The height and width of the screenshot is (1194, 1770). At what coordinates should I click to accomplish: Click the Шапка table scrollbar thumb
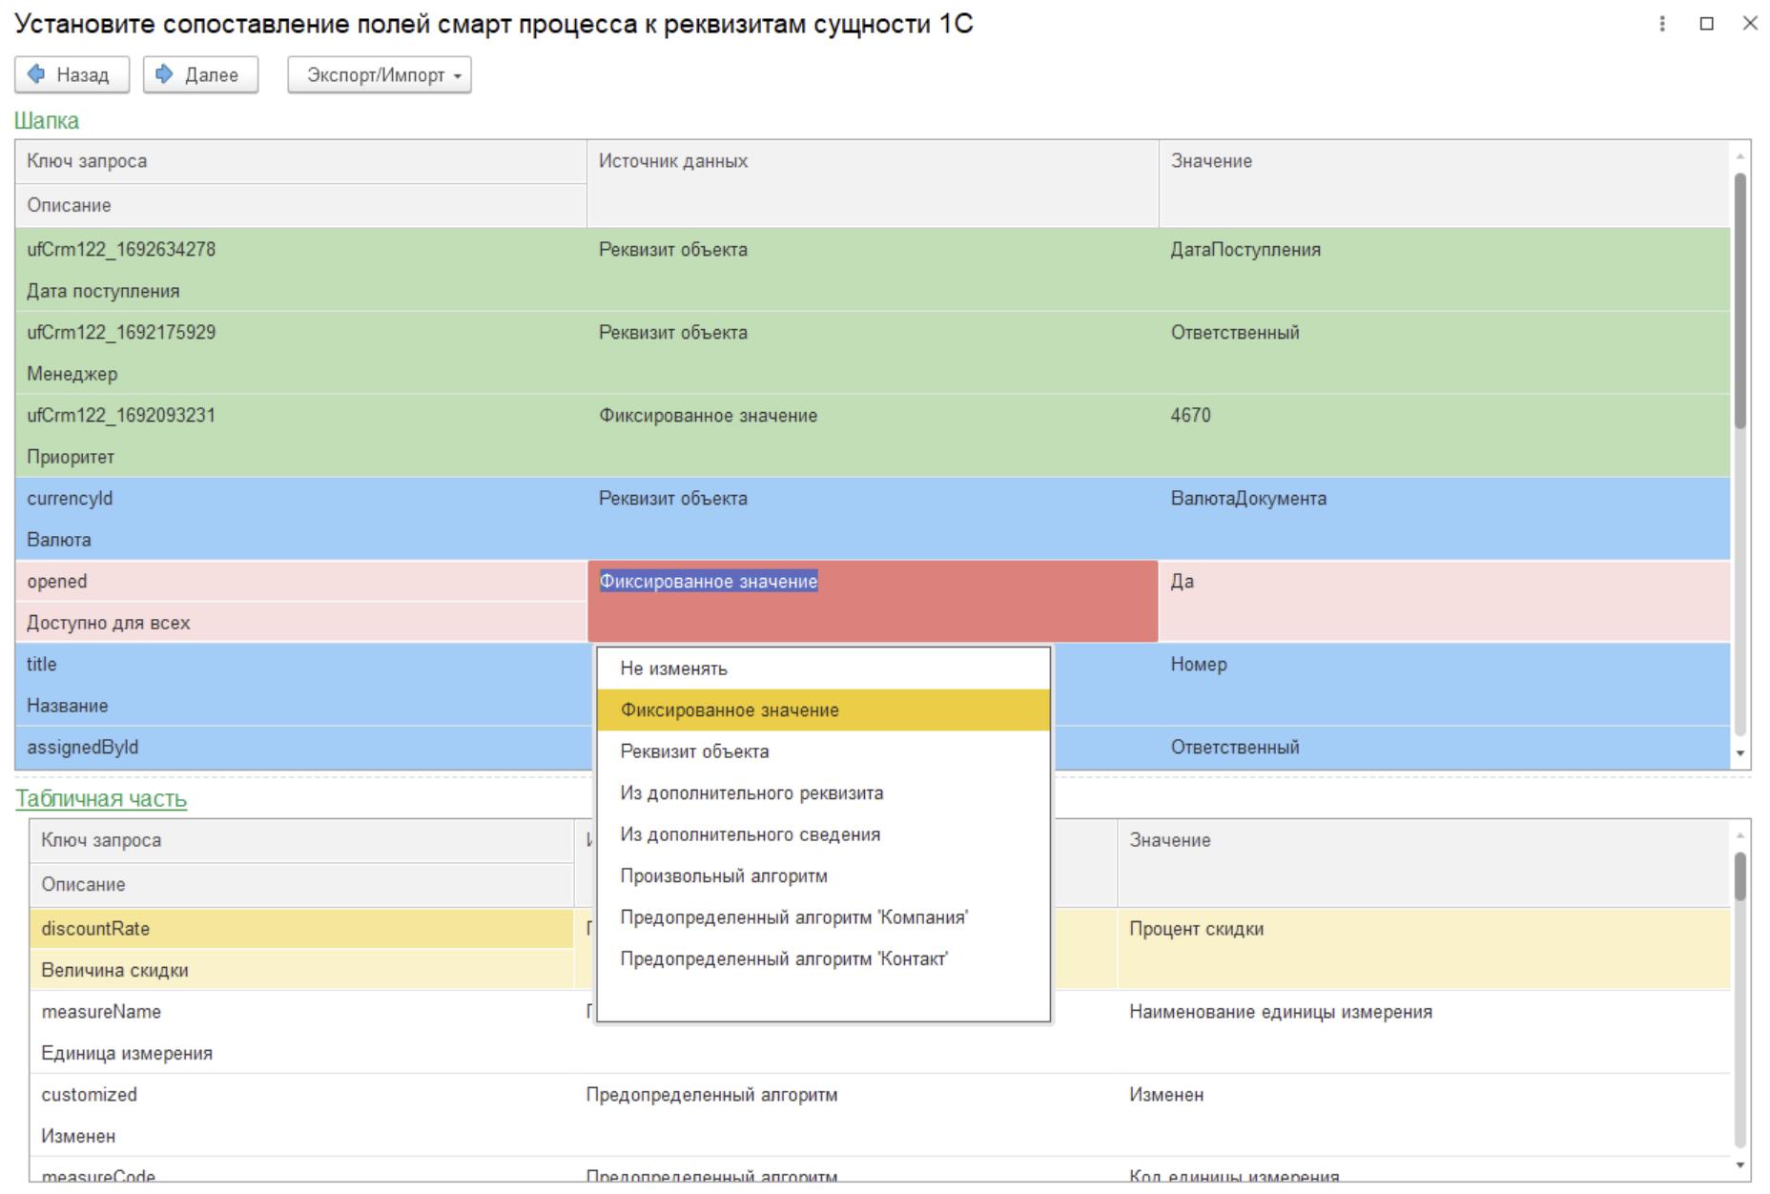pyautogui.click(x=1740, y=300)
